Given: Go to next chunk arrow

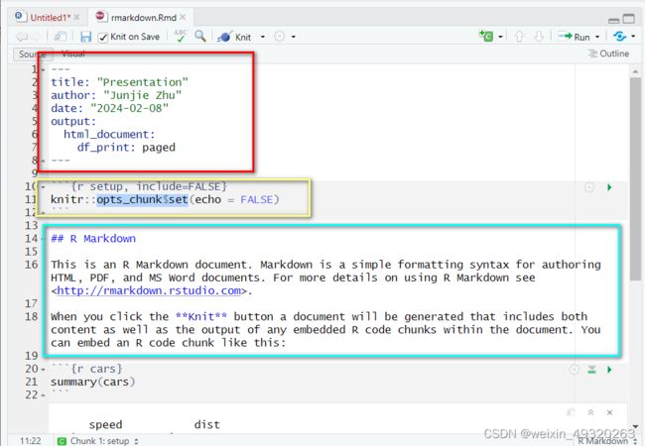Looking at the screenshot, I should 539,37.
